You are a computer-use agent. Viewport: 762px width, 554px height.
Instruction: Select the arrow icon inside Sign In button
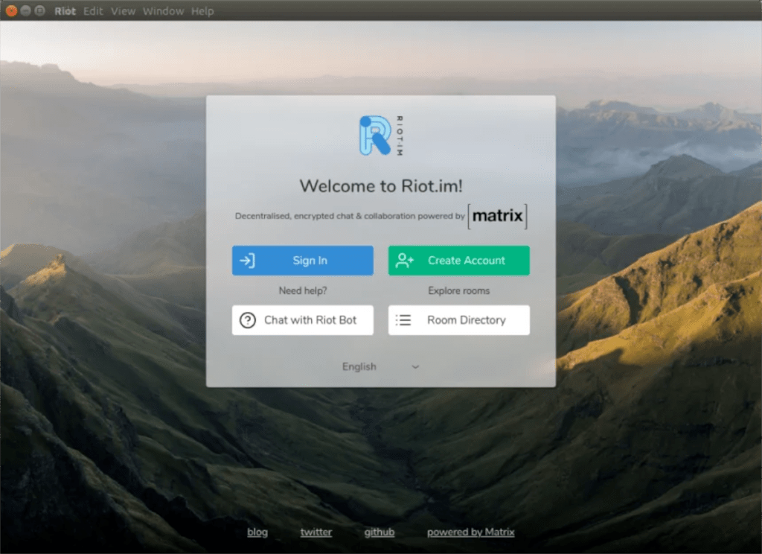247,260
